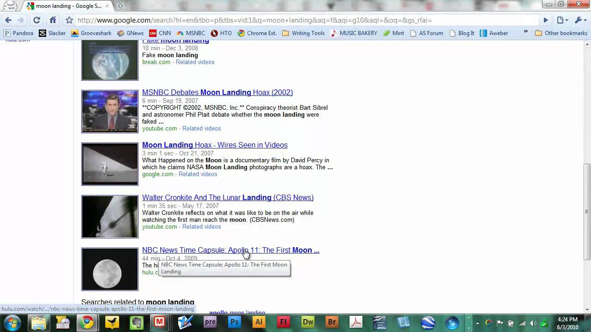This screenshot has height=332, width=591.
Task: Expand the Writing Tools bookmark folder
Action: [303, 33]
